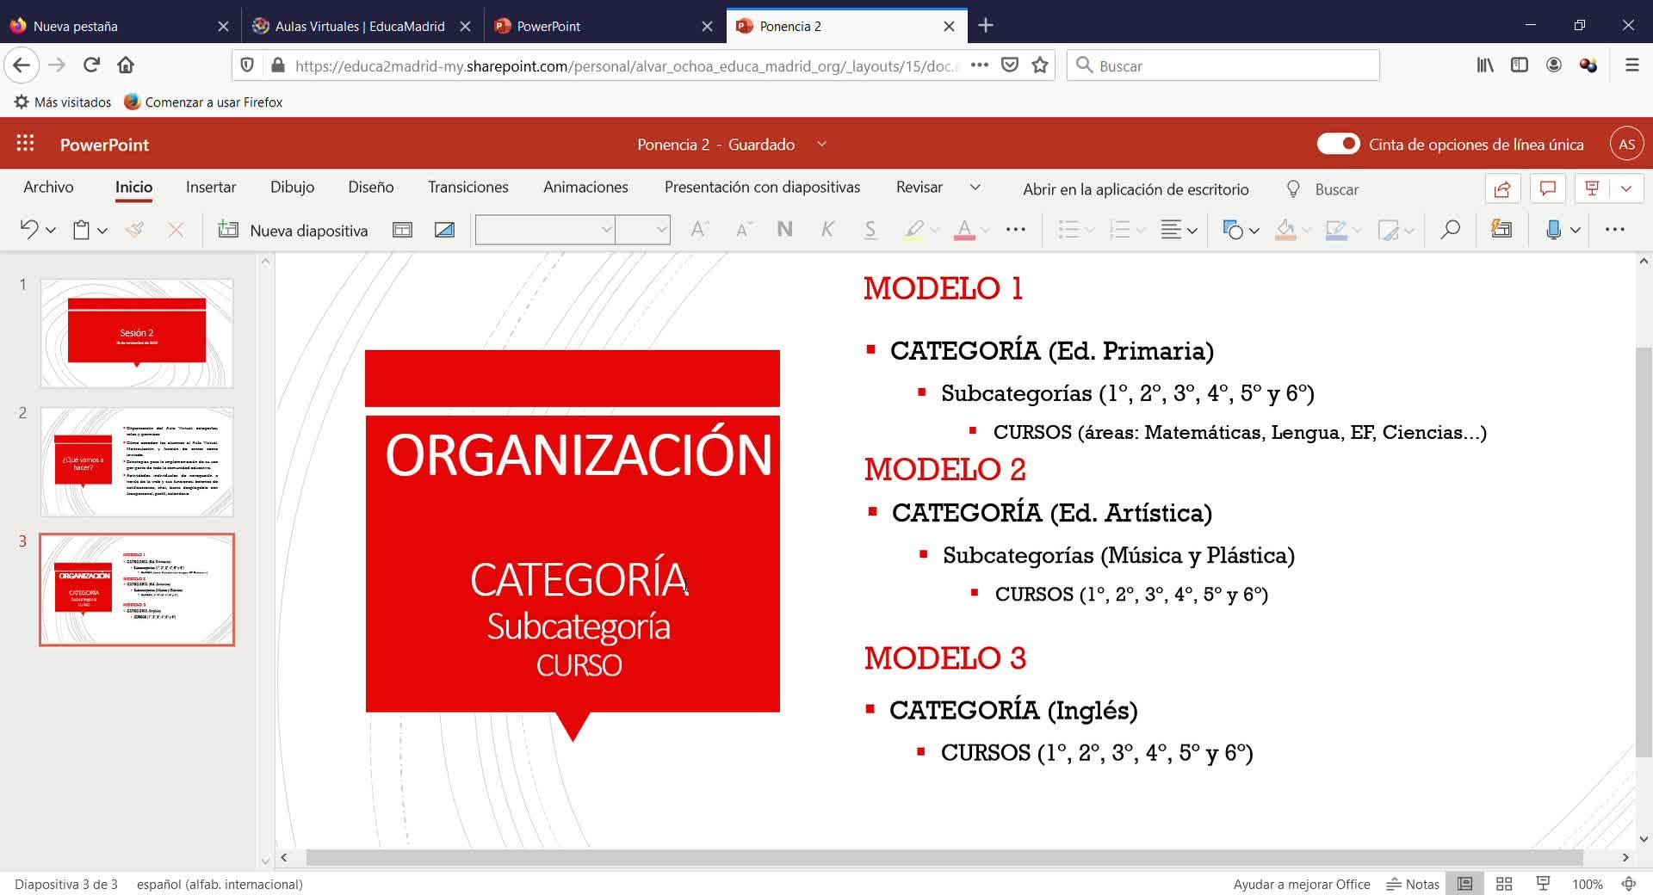Open Presentación con diapositivas tab
Image resolution: width=1653 pixels, height=895 pixels.
pos(762,188)
